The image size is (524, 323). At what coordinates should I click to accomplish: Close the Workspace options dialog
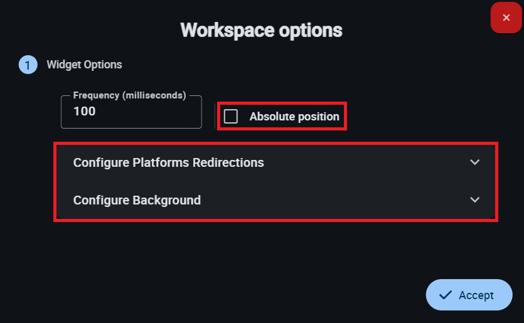pos(506,18)
